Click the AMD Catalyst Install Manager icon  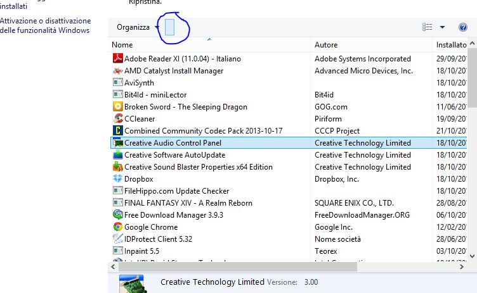[118, 70]
